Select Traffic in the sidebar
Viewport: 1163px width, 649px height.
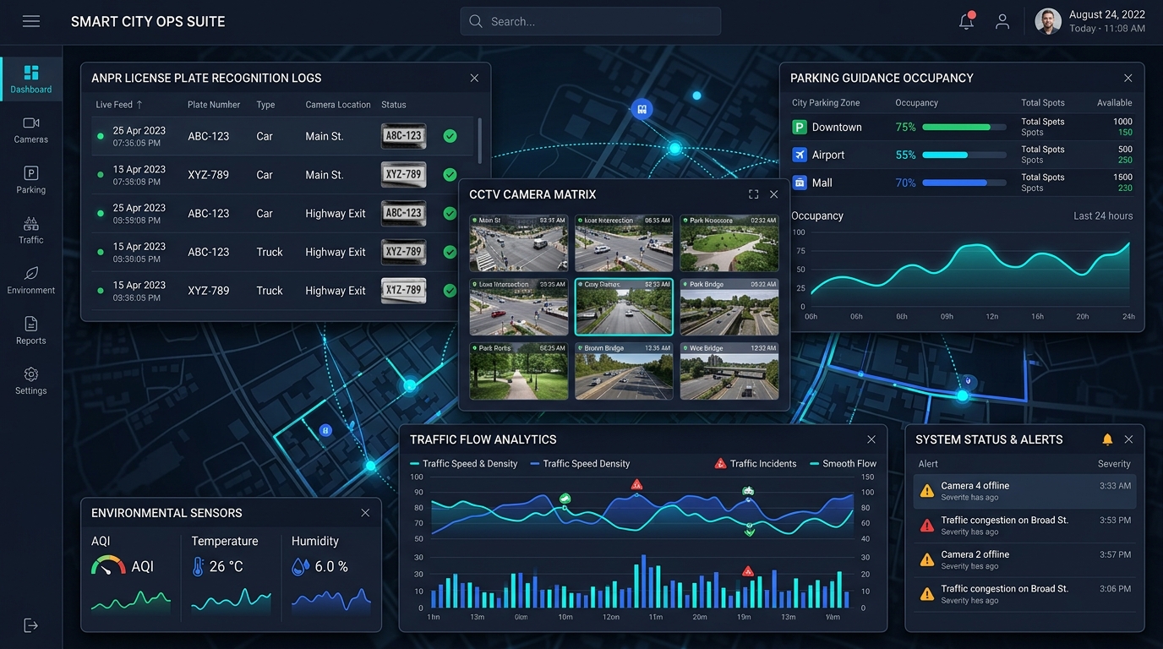point(31,230)
